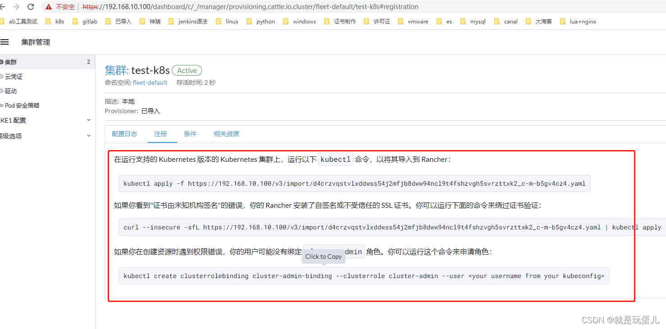Click the insecure site warning icon
Image resolution: width=666 pixels, height=329 pixels.
[50, 7]
